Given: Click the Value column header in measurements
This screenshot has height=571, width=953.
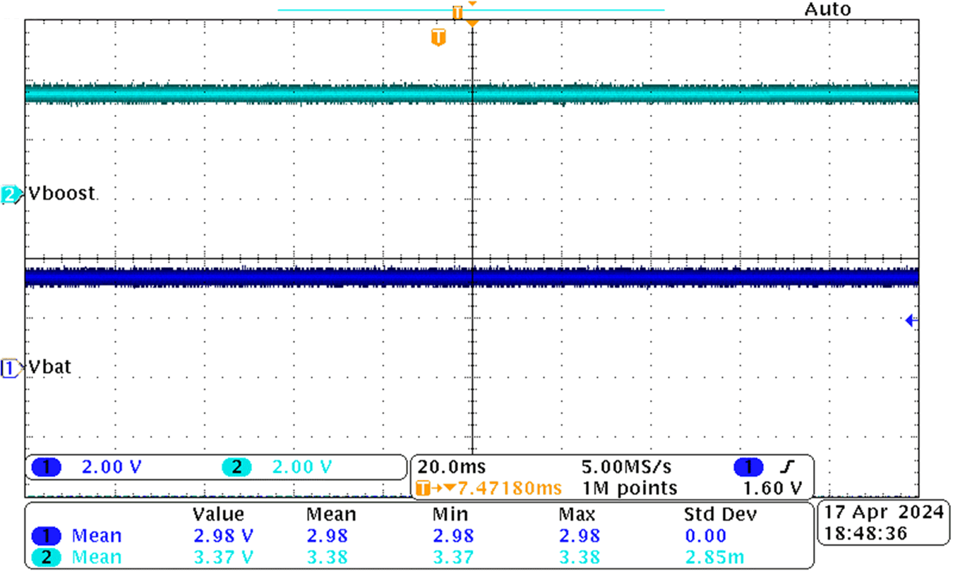Looking at the screenshot, I should point(218,514).
